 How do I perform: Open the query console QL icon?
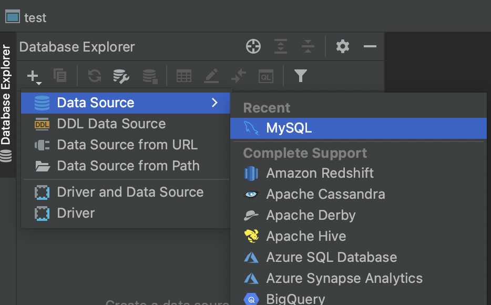click(266, 76)
